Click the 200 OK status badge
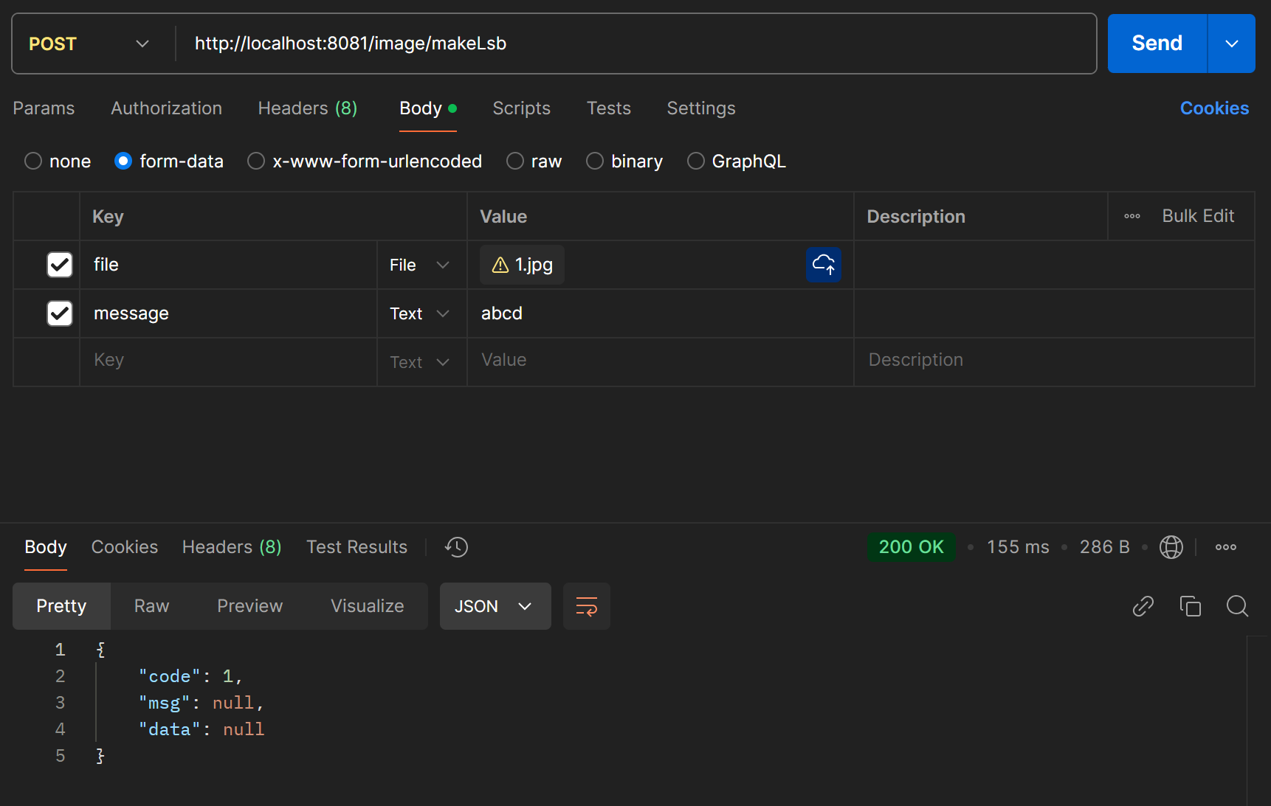 coord(912,547)
